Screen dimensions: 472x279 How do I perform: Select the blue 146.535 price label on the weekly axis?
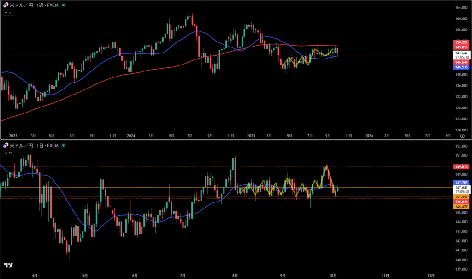click(x=462, y=67)
